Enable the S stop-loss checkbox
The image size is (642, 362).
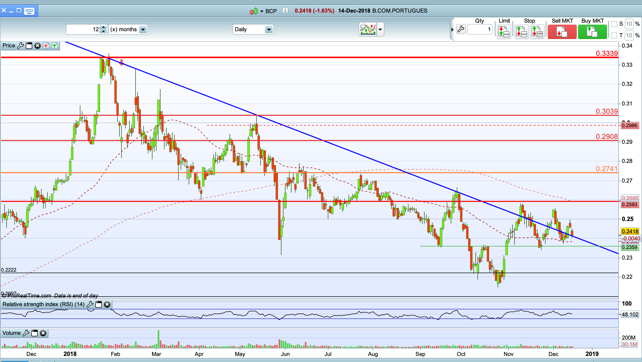point(614,24)
